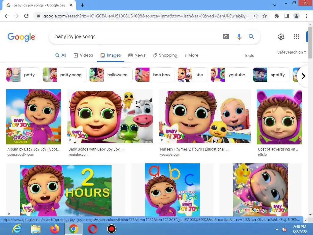Start voice search with microphone icon
The image size is (313, 235).
click(x=239, y=37)
